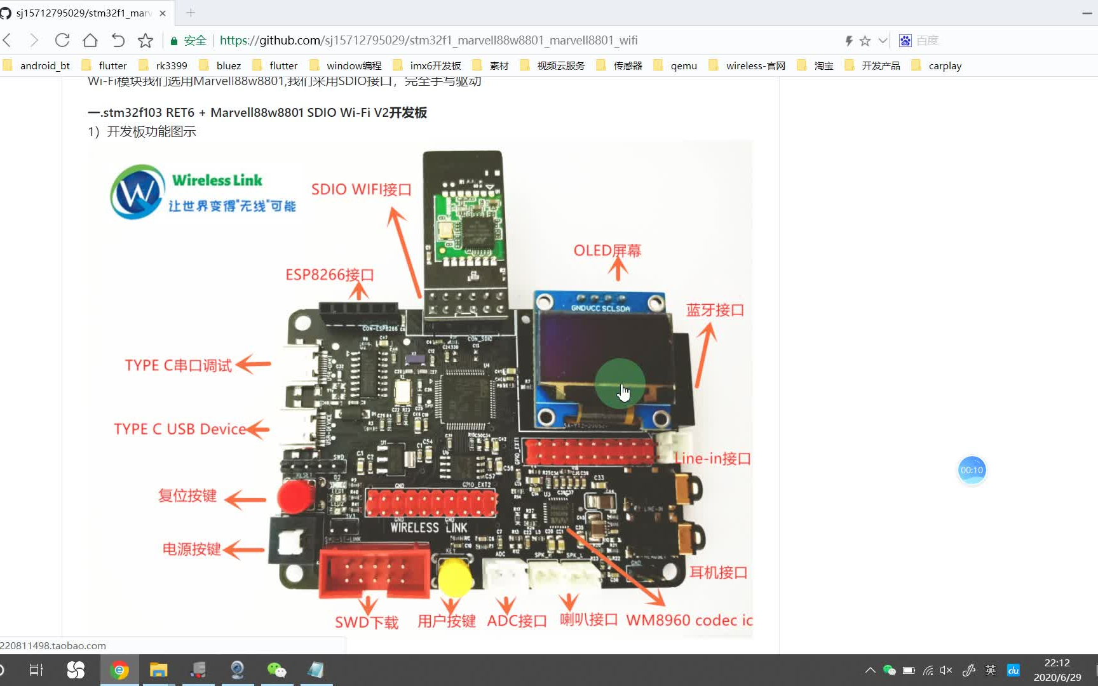
Task: Close the stm32f1 GitHub tab
Action: pyautogui.click(x=163, y=13)
